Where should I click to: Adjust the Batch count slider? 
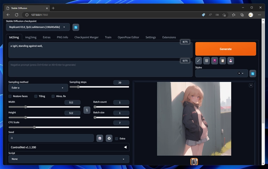(111, 107)
